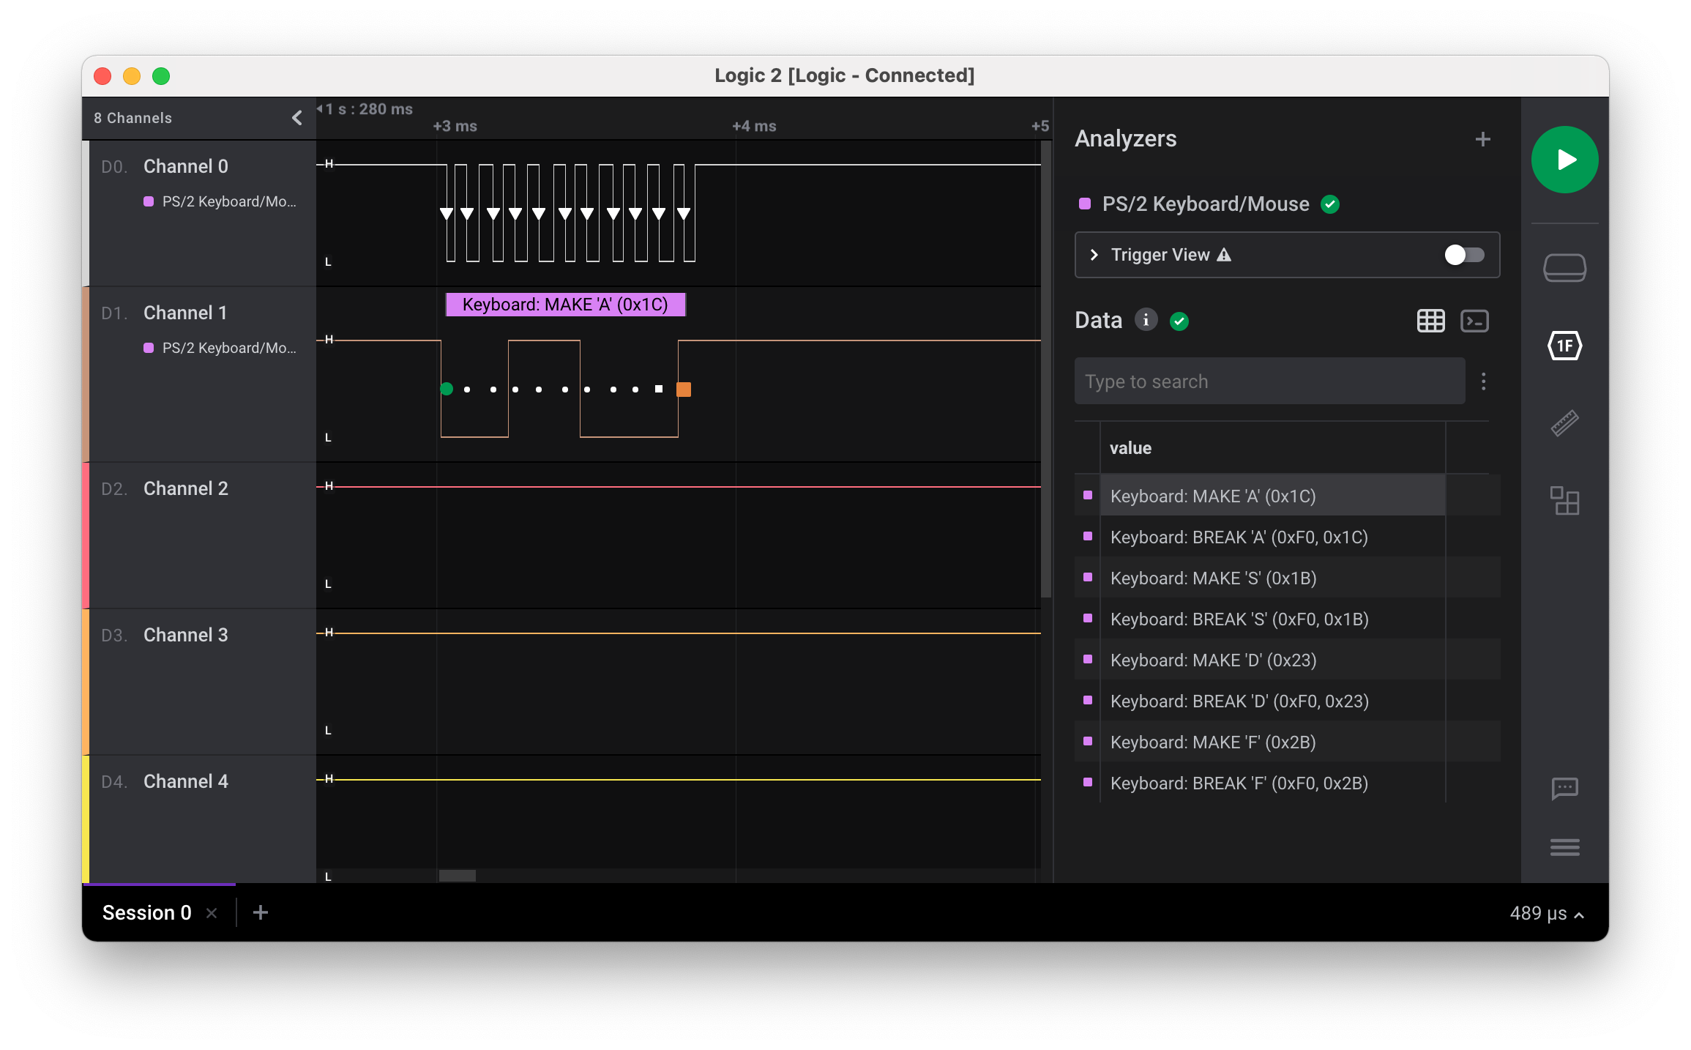Click the 8 Channels header text
The image size is (1691, 1050).
[132, 118]
